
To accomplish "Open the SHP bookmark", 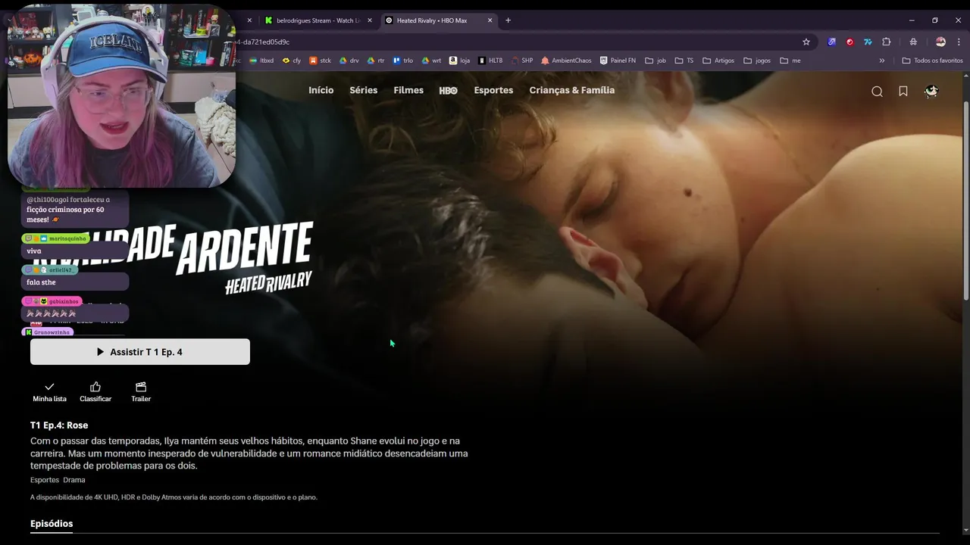I will [x=522, y=61].
